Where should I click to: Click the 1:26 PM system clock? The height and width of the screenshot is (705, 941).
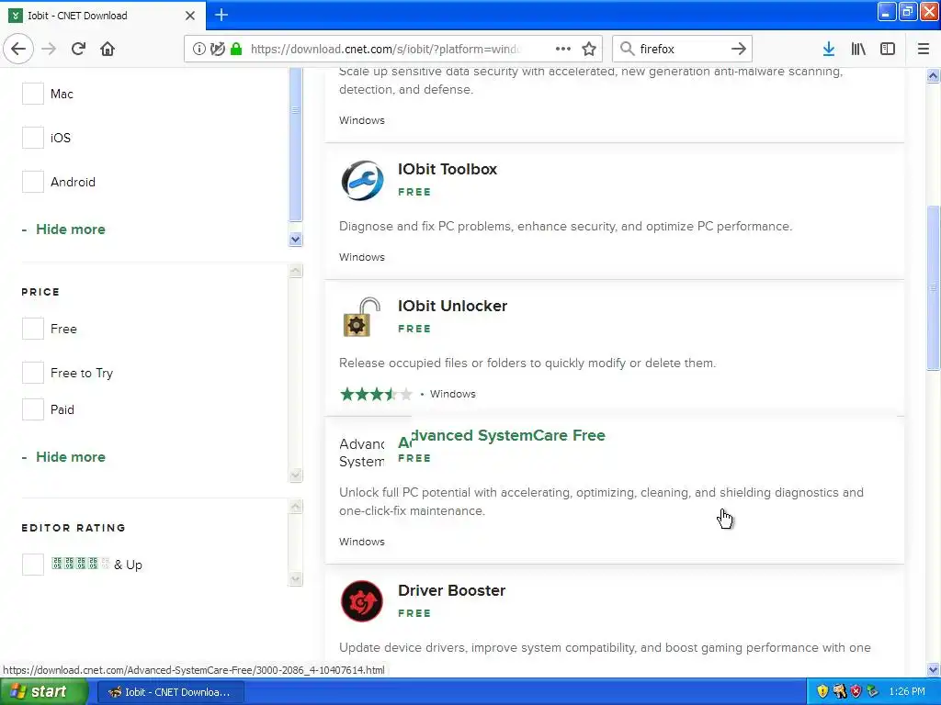(907, 691)
